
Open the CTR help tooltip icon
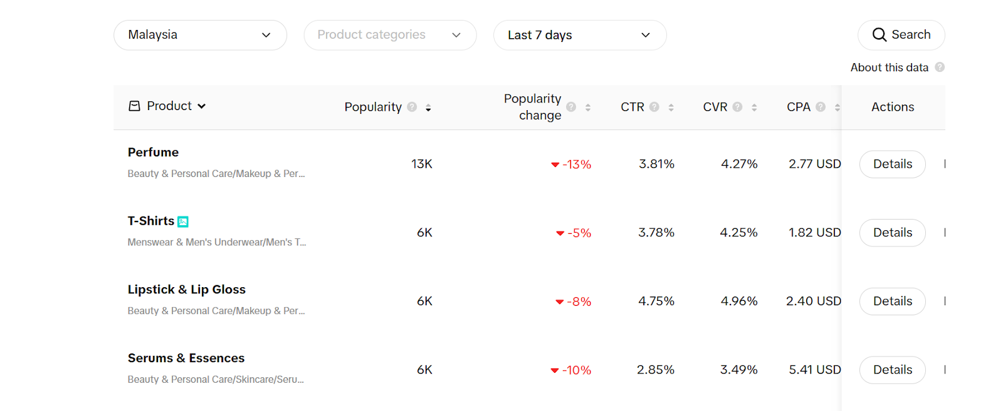click(x=654, y=106)
